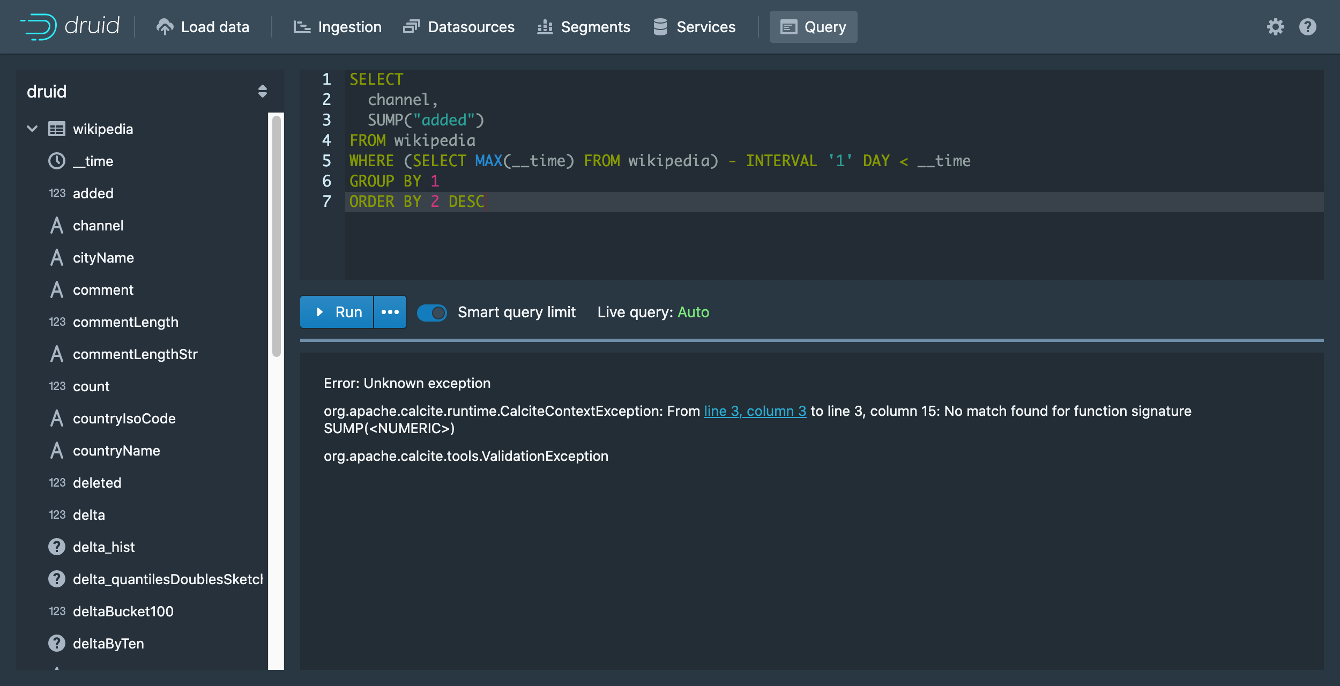Open the Load data panel
Image resolution: width=1340 pixels, height=686 pixels.
(x=204, y=27)
